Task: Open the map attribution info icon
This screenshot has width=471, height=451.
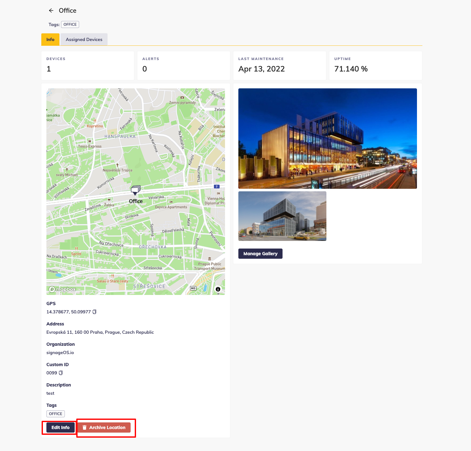Action: point(218,289)
